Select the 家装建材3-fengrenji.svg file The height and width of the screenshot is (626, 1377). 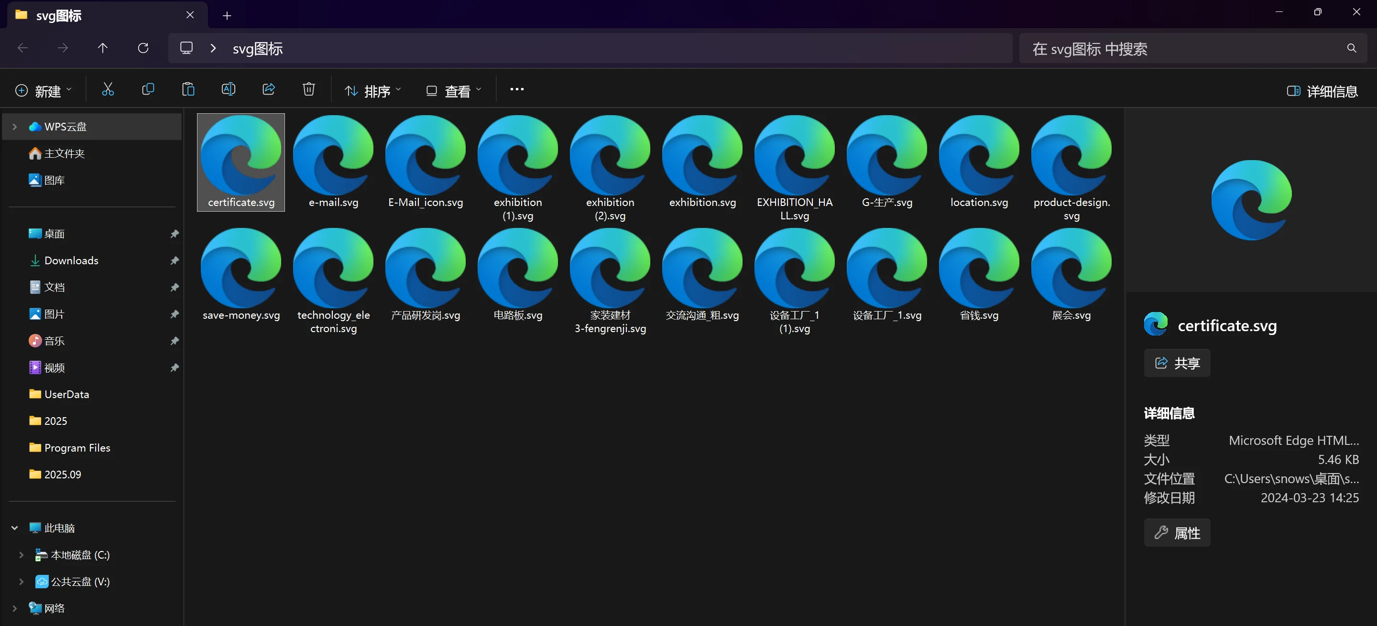pos(610,281)
